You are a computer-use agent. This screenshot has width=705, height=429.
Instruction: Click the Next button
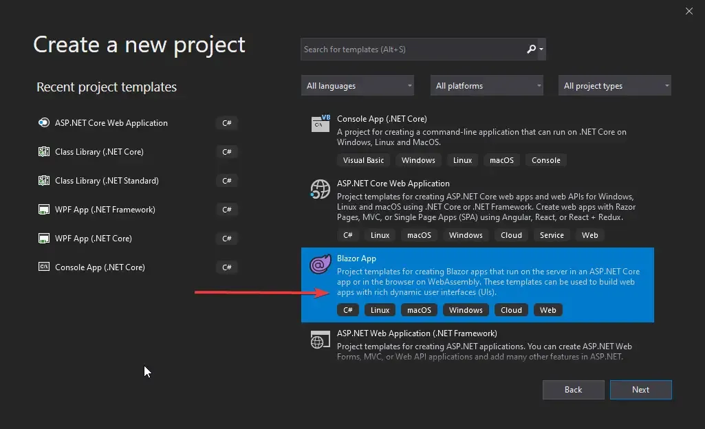(640, 389)
